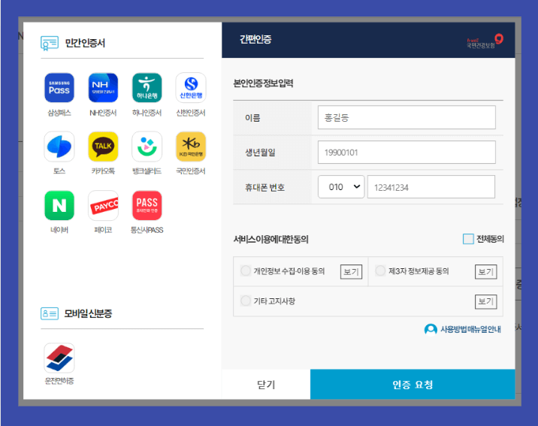
Task: Select the 신한인증서 Shinhan Bank icon
Action: tap(191, 87)
